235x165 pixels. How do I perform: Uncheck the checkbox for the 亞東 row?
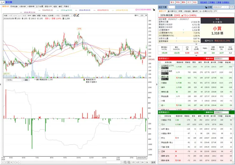click(x=159, y=152)
